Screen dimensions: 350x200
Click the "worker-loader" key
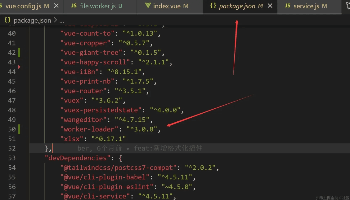coord(89,129)
